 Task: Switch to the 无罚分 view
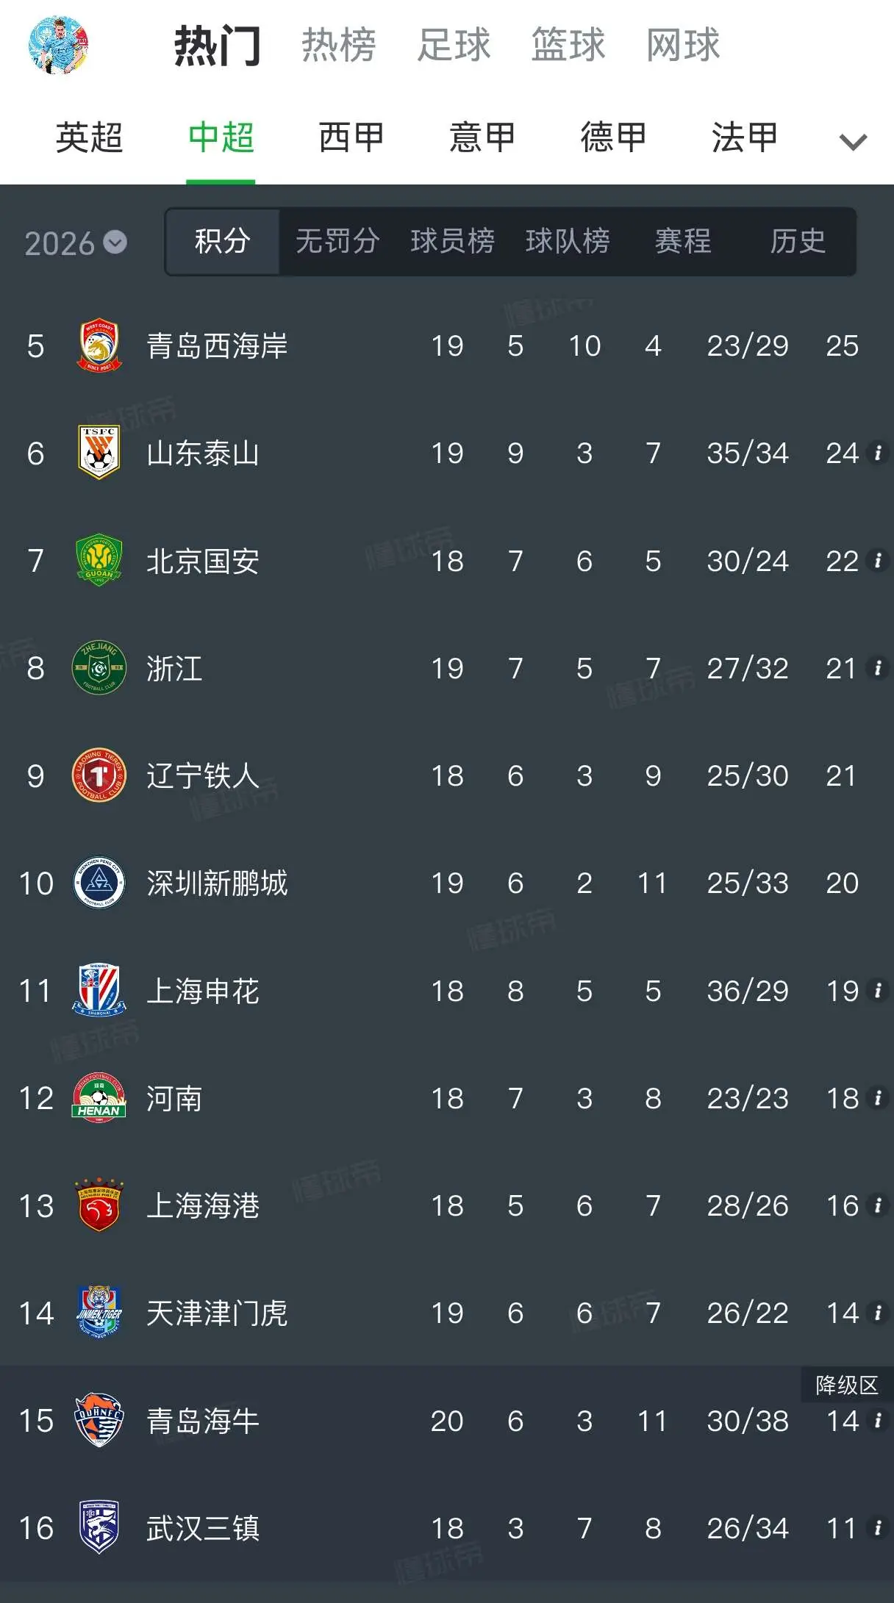[x=337, y=241]
